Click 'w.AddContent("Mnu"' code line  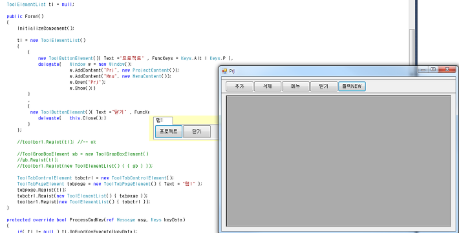pos(120,76)
